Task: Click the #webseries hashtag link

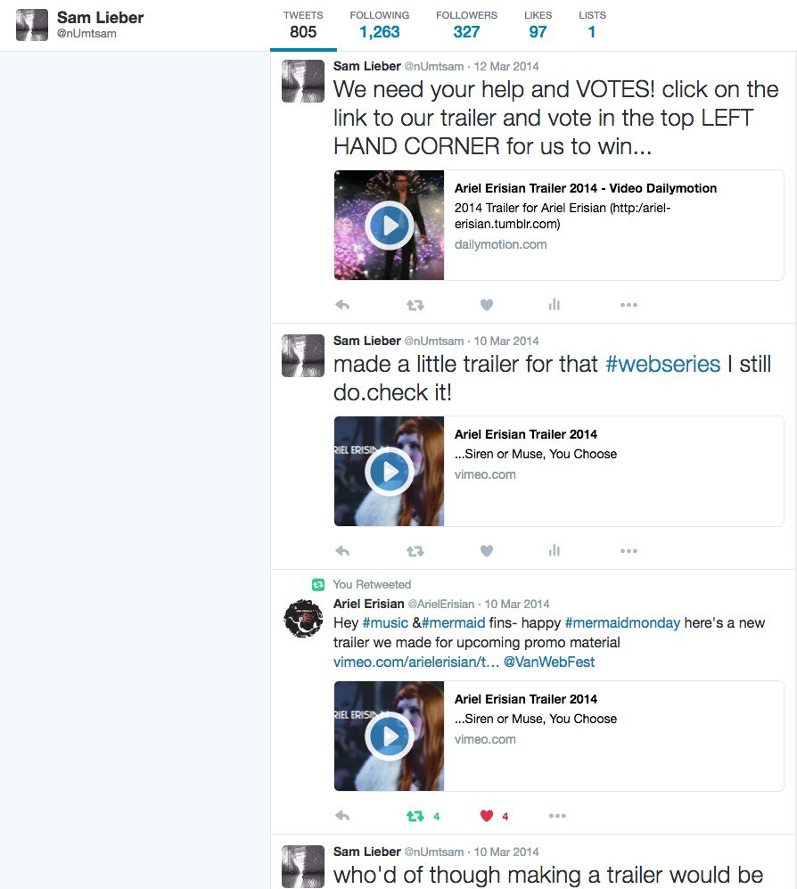Action: tap(662, 364)
